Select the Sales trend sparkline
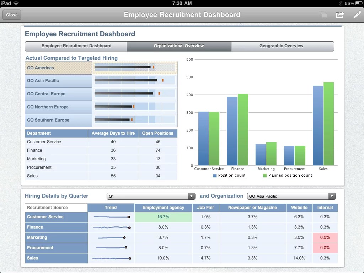The image size is (364, 273). [x=111, y=258]
